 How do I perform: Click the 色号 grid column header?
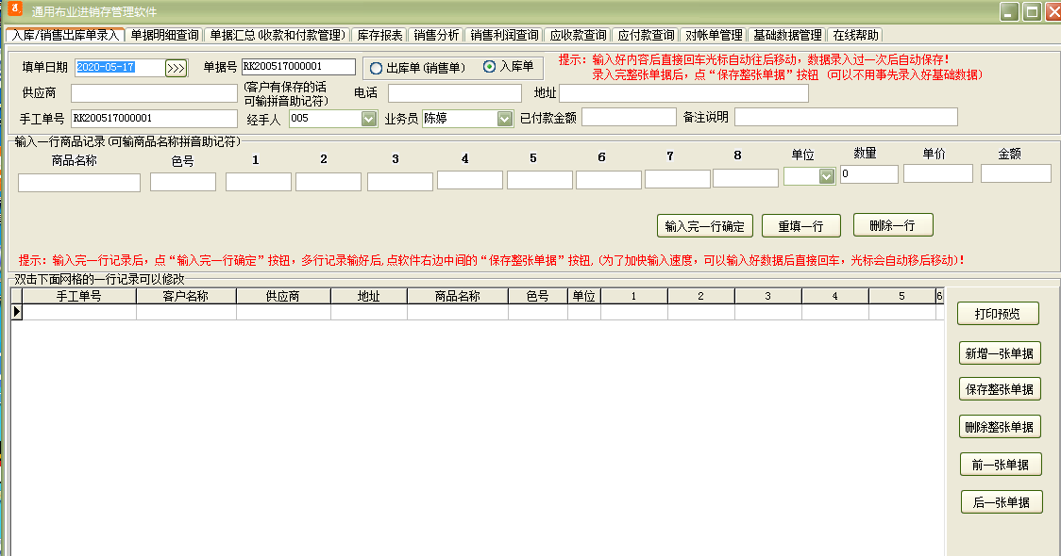tap(538, 296)
